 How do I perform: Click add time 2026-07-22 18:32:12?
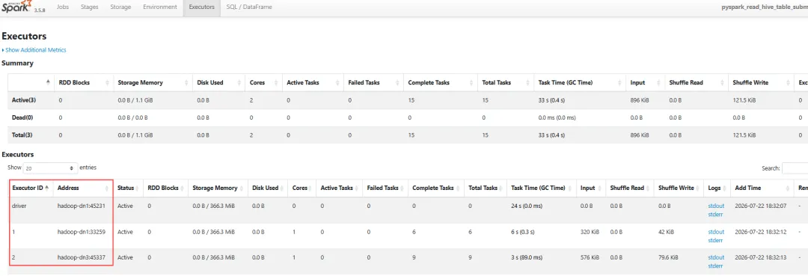point(760,232)
